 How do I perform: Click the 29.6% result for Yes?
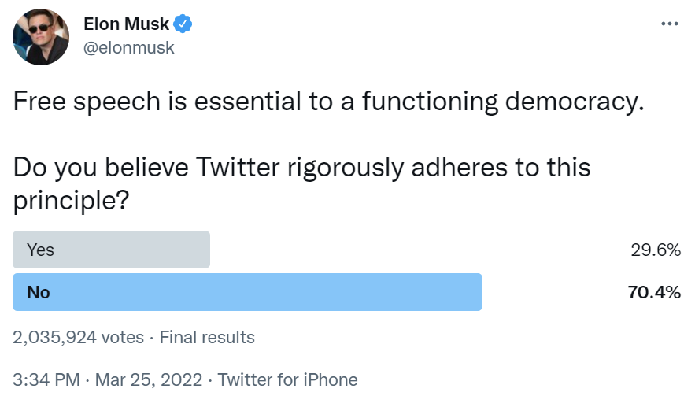pos(656,250)
